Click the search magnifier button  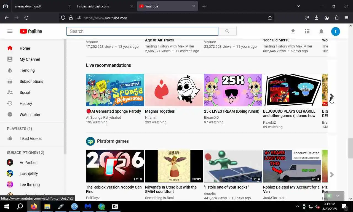(227, 31)
